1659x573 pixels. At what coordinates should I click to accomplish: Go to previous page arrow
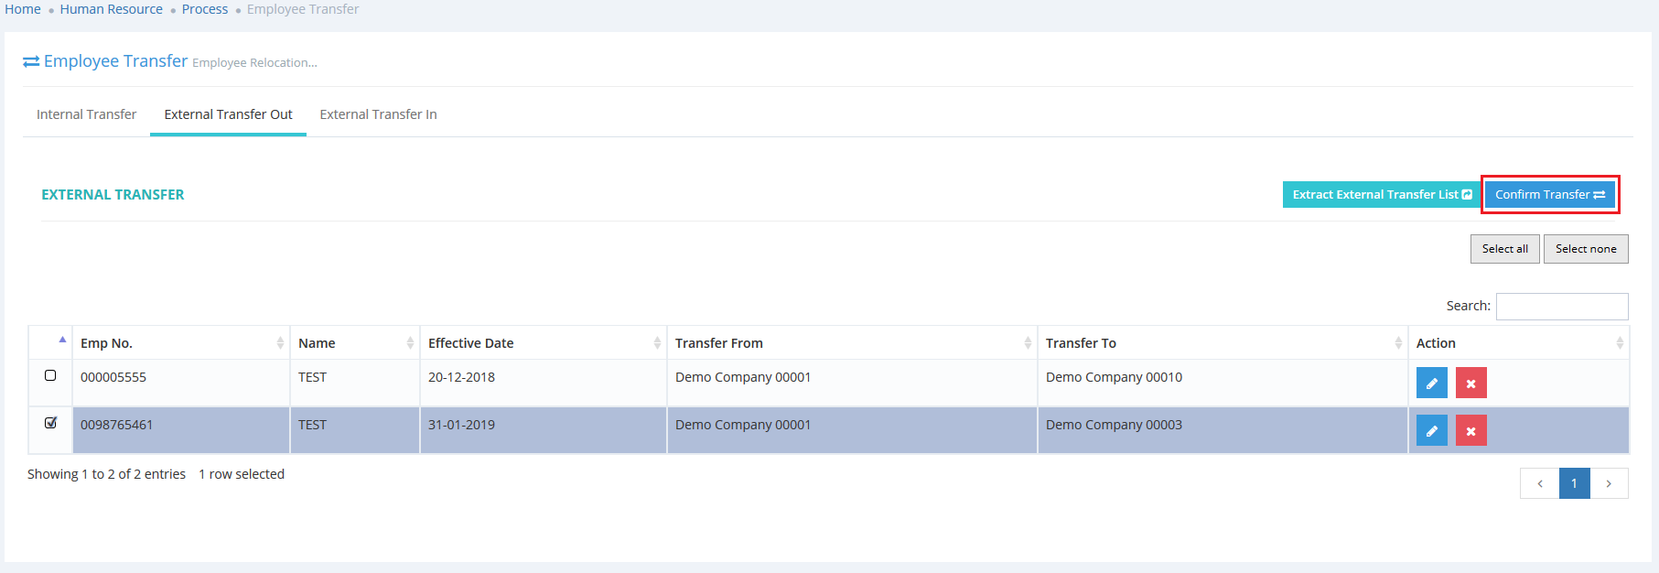[1539, 483]
